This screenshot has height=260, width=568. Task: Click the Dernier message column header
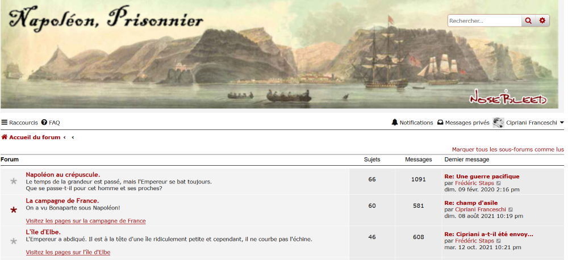tap(466, 160)
